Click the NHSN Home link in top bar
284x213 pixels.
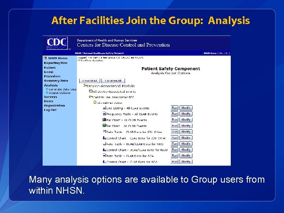tap(210, 53)
